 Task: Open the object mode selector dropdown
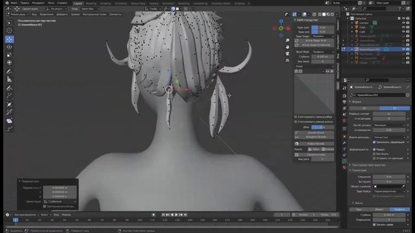click(18, 14)
